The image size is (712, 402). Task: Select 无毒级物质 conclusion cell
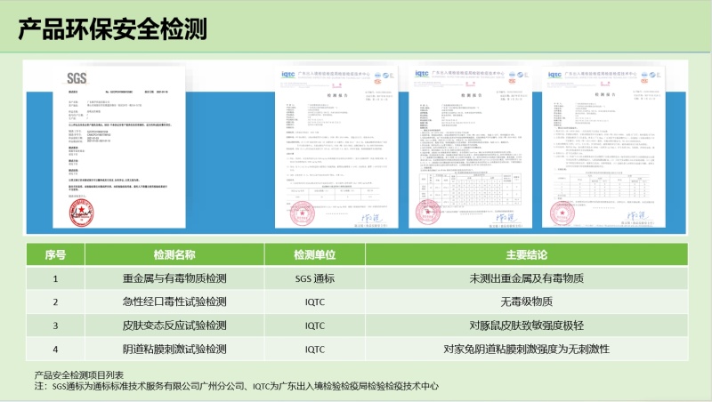click(526, 301)
